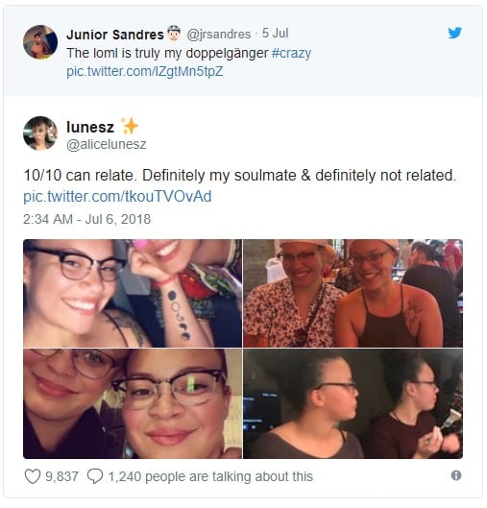Open lunesz profile avatar
The height and width of the screenshot is (508, 487).
tap(40, 133)
